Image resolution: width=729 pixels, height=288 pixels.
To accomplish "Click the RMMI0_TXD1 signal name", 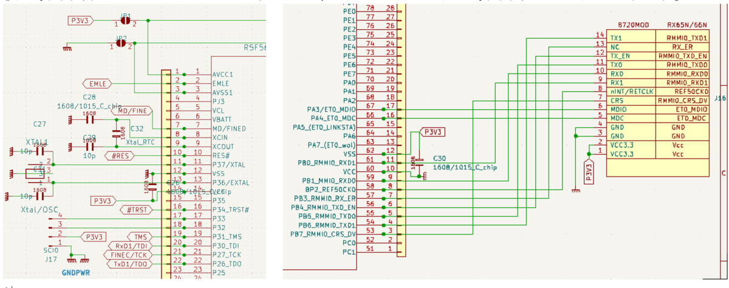I will pyautogui.click(x=687, y=37).
